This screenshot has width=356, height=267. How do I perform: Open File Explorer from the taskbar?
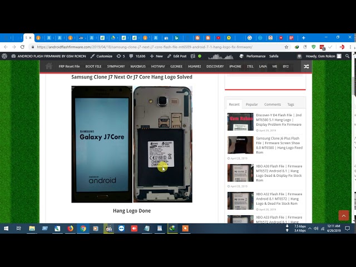click(32, 229)
